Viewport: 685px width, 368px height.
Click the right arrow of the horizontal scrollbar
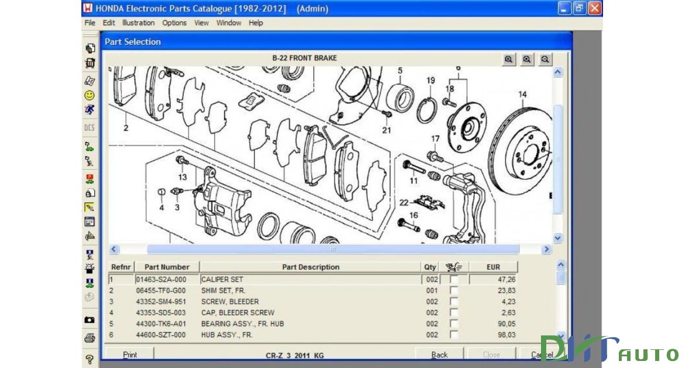point(546,249)
